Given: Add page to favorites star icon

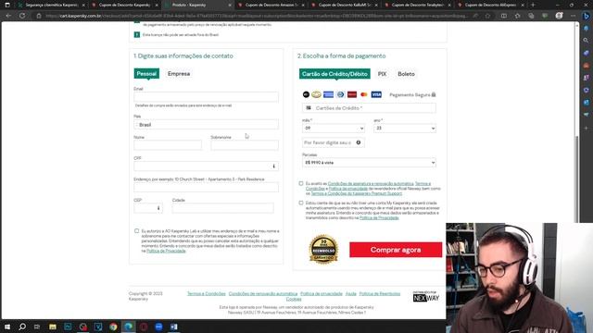Looking at the screenshot, I should 488,16.
